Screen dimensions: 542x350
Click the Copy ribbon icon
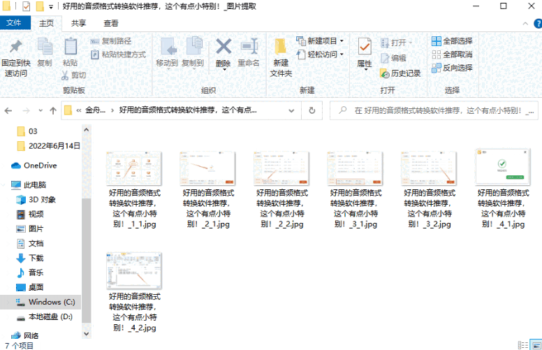(x=45, y=47)
